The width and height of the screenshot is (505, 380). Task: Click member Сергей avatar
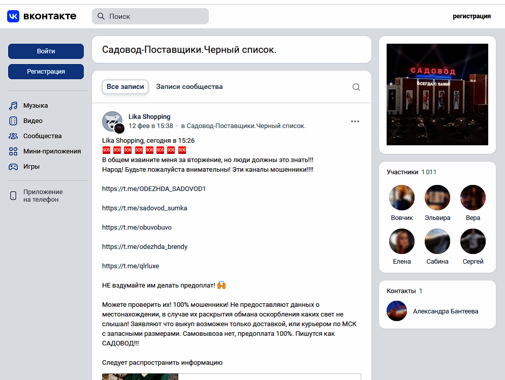point(473,241)
